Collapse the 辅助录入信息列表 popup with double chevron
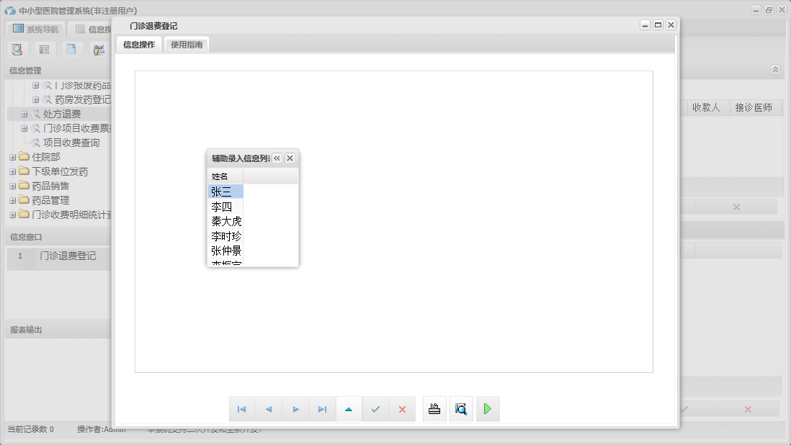Image resolution: width=791 pixels, height=445 pixels. pyautogui.click(x=277, y=158)
